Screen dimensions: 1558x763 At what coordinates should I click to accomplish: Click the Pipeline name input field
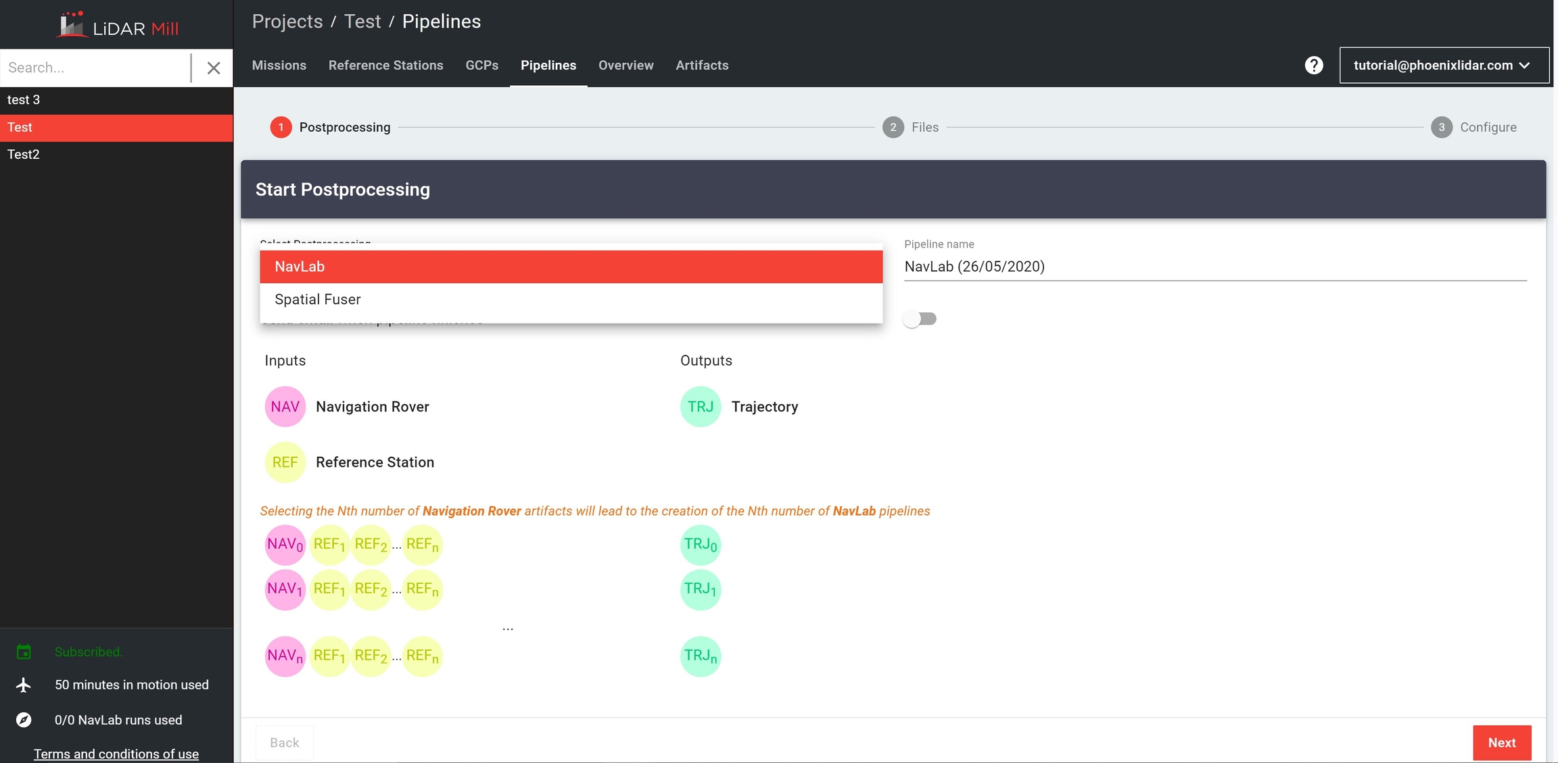tap(1214, 267)
